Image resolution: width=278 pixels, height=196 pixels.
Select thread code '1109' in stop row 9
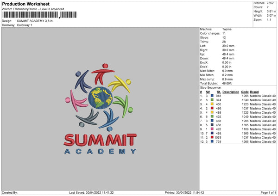tap(245, 129)
